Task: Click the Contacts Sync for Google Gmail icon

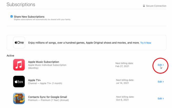Action: (19, 98)
